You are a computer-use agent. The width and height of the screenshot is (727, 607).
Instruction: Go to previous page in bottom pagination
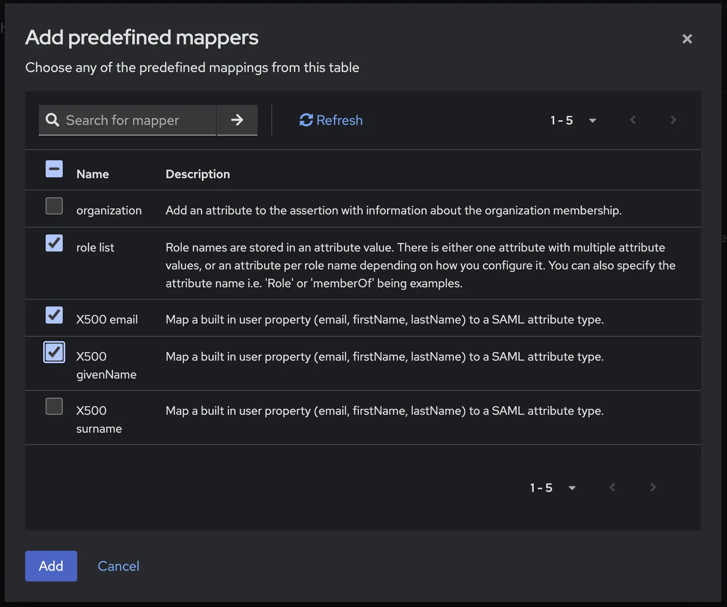click(x=612, y=487)
